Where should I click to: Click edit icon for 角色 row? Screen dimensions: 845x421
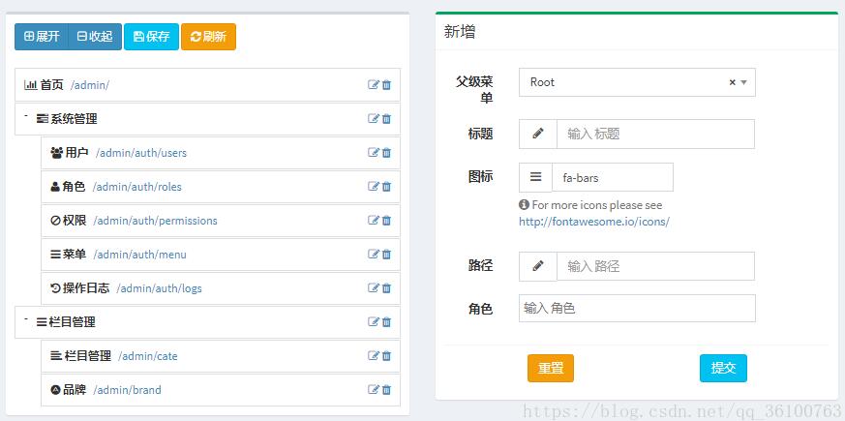[374, 187]
